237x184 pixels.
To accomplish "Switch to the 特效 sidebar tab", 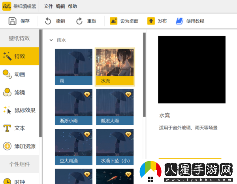I will coord(19,56).
